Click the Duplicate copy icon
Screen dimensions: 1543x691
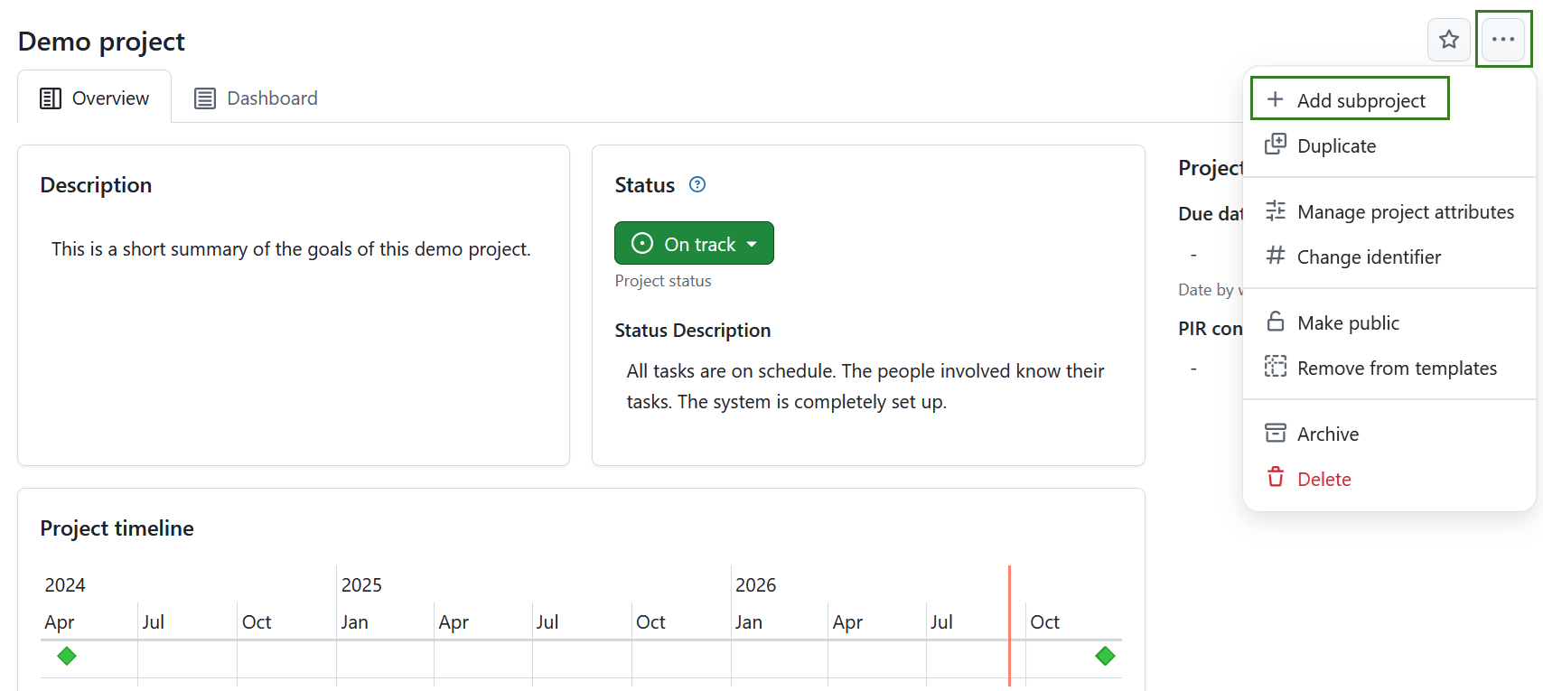(x=1276, y=145)
